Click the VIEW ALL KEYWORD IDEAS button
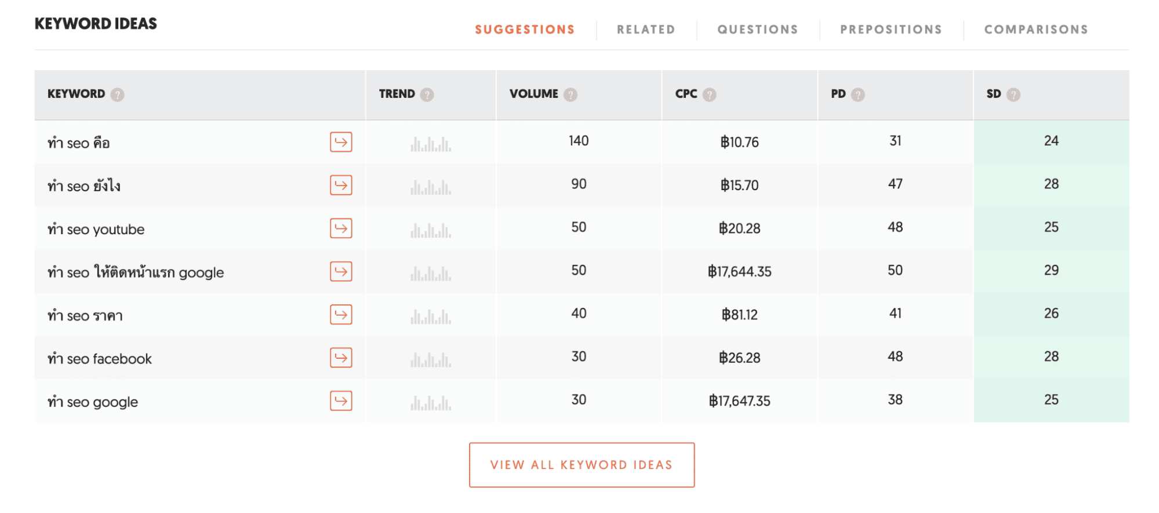 pyautogui.click(x=580, y=464)
